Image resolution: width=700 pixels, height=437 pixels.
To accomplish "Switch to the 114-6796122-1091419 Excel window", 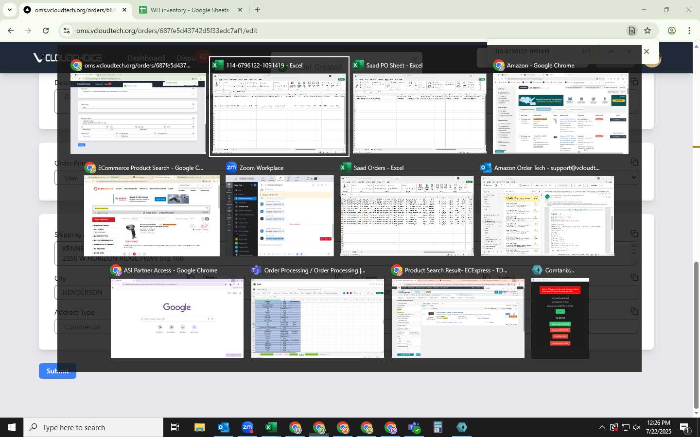I will (279, 107).
